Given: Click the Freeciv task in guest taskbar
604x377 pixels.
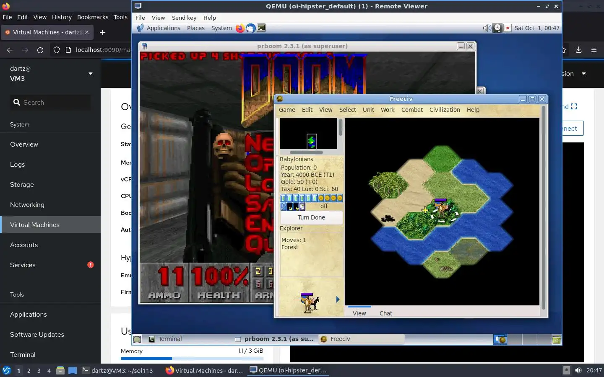Looking at the screenshot, I should coord(361,339).
